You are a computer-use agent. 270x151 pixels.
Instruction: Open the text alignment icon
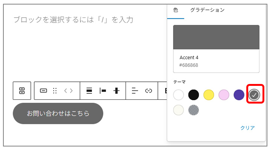click(135, 91)
